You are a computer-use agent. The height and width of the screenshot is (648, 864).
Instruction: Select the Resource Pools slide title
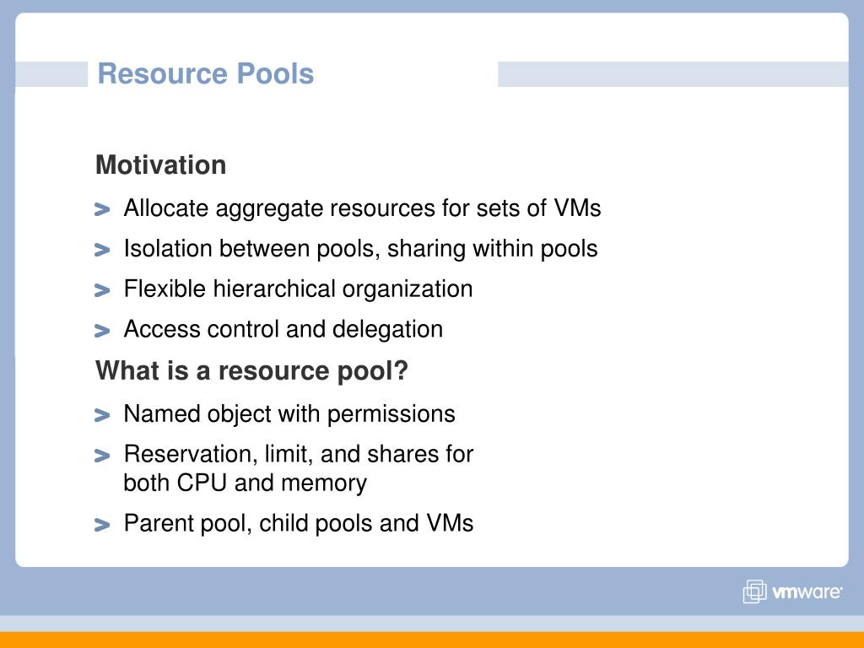point(206,74)
